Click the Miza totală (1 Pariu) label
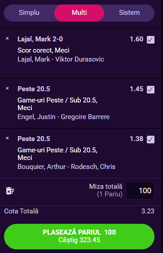The width and height of the screenshot is (163, 253). click(x=106, y=190)
